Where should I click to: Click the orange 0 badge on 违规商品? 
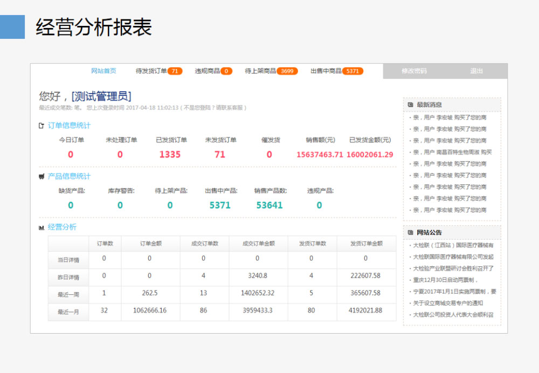tap(226, 71)
